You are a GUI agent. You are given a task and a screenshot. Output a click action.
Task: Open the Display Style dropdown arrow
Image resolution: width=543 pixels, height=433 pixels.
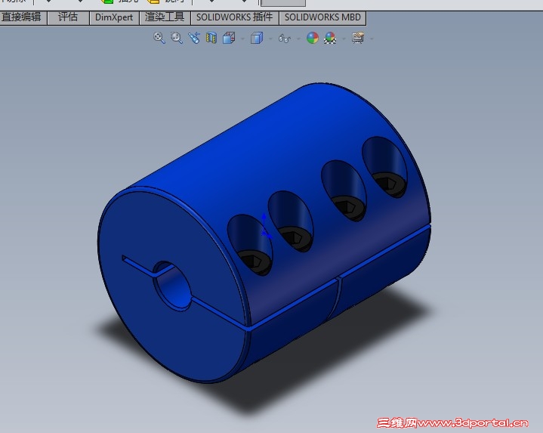pos(270,39)
